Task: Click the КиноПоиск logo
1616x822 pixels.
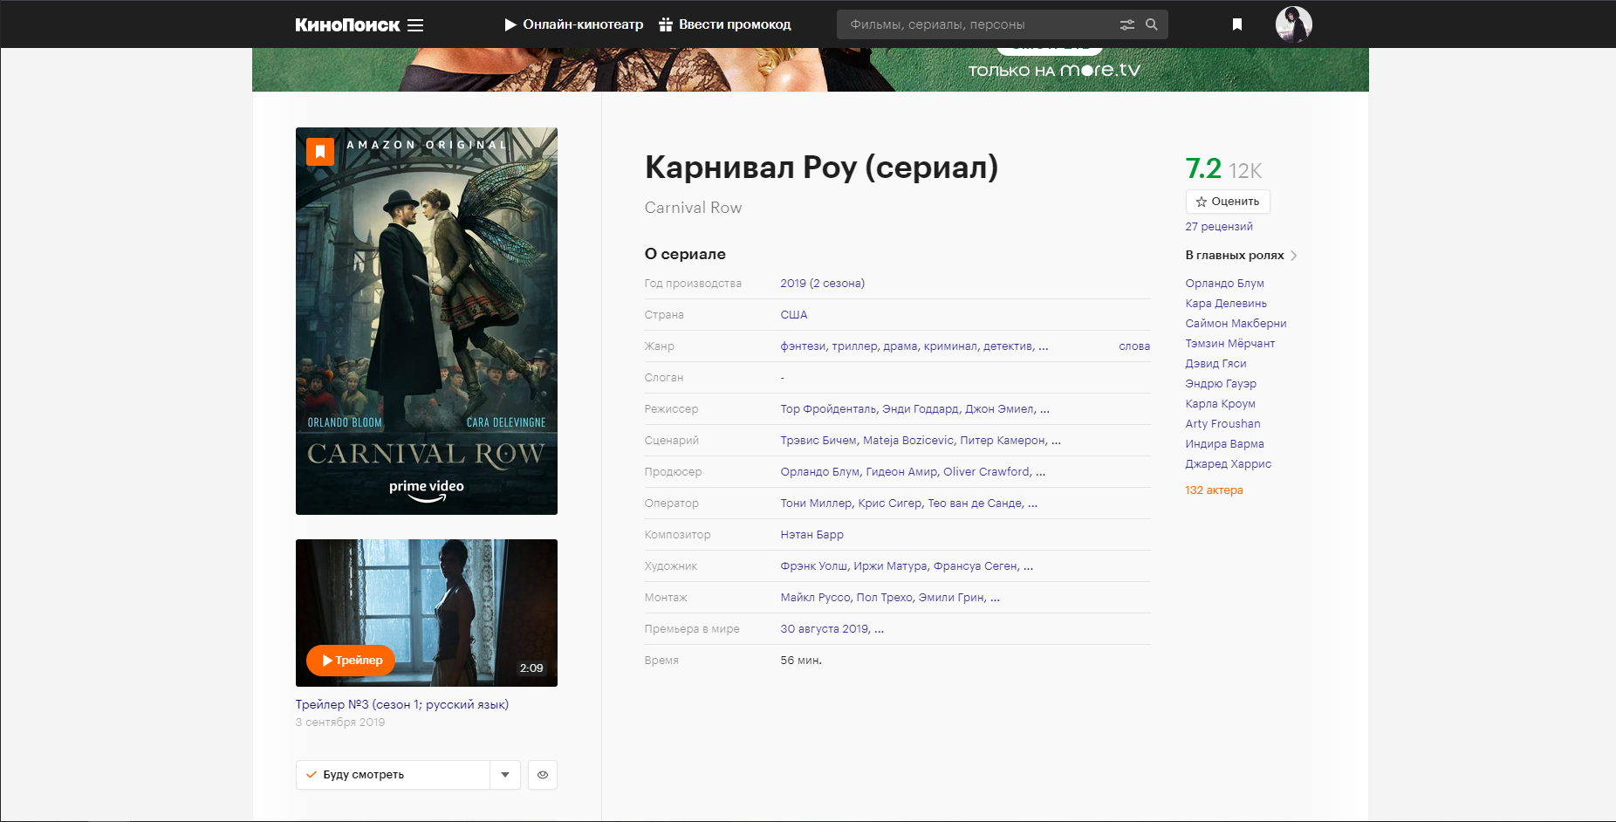Action: [x=347, y=25]
